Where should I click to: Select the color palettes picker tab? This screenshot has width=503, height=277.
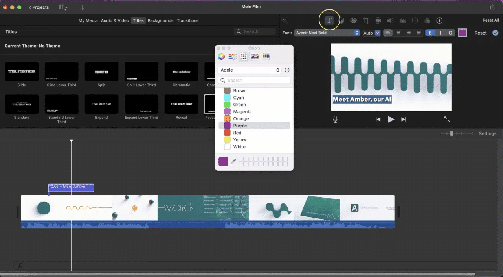tap(244, 57)
